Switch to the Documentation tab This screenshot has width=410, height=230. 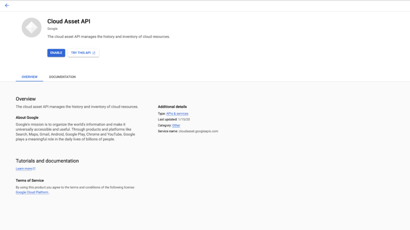[x=62, y=77]
